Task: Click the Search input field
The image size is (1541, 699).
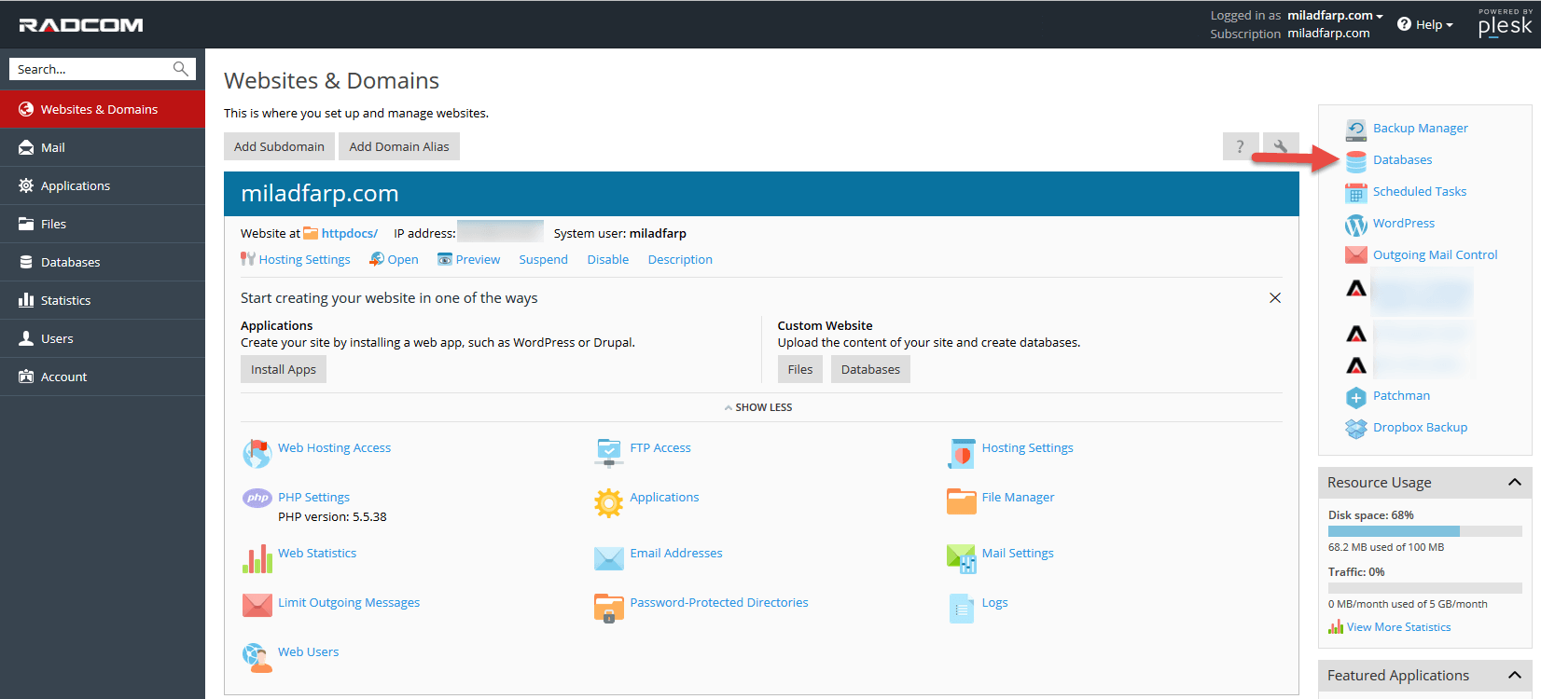Action: point(91,69)
